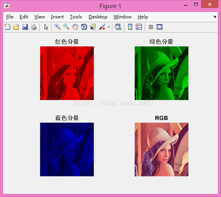Click the Show Plot Tools and Dock icon

(x=159, y=27)
